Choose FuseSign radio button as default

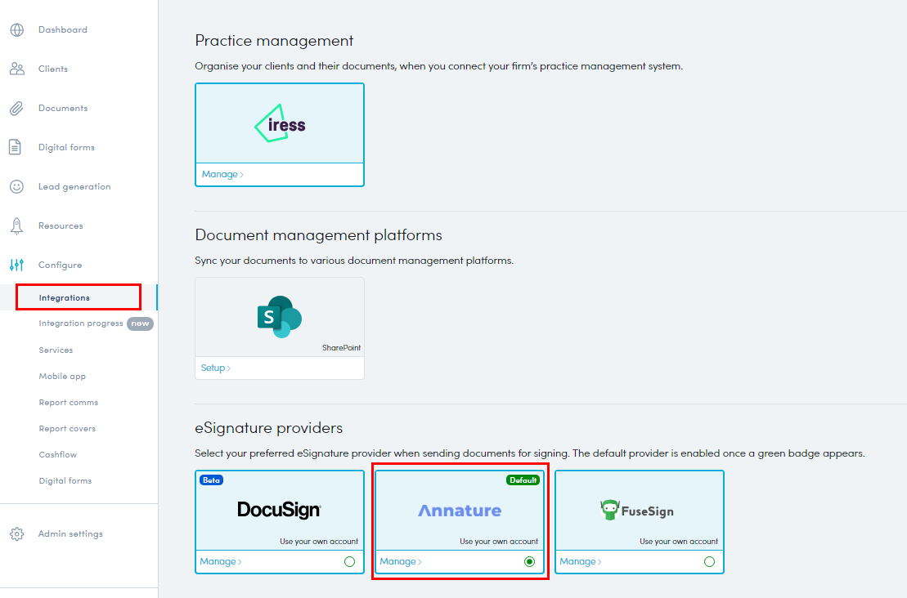click(x=709, y=562)
